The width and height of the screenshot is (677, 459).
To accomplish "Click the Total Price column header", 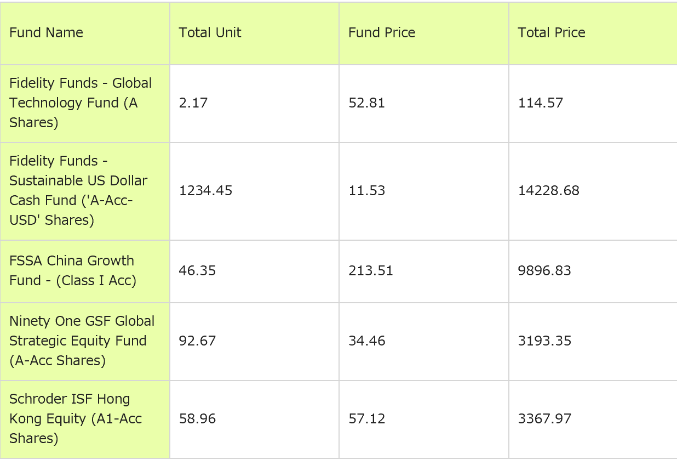I will (552, 33).
